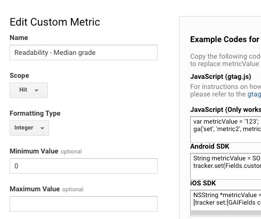Click the Name label above the field
This screenshot has height=219, width=261.
click(19, 38)
